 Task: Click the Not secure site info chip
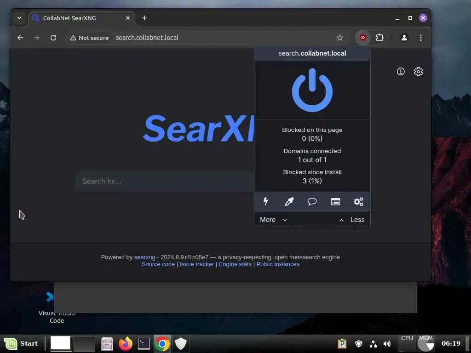coord(89,38)
